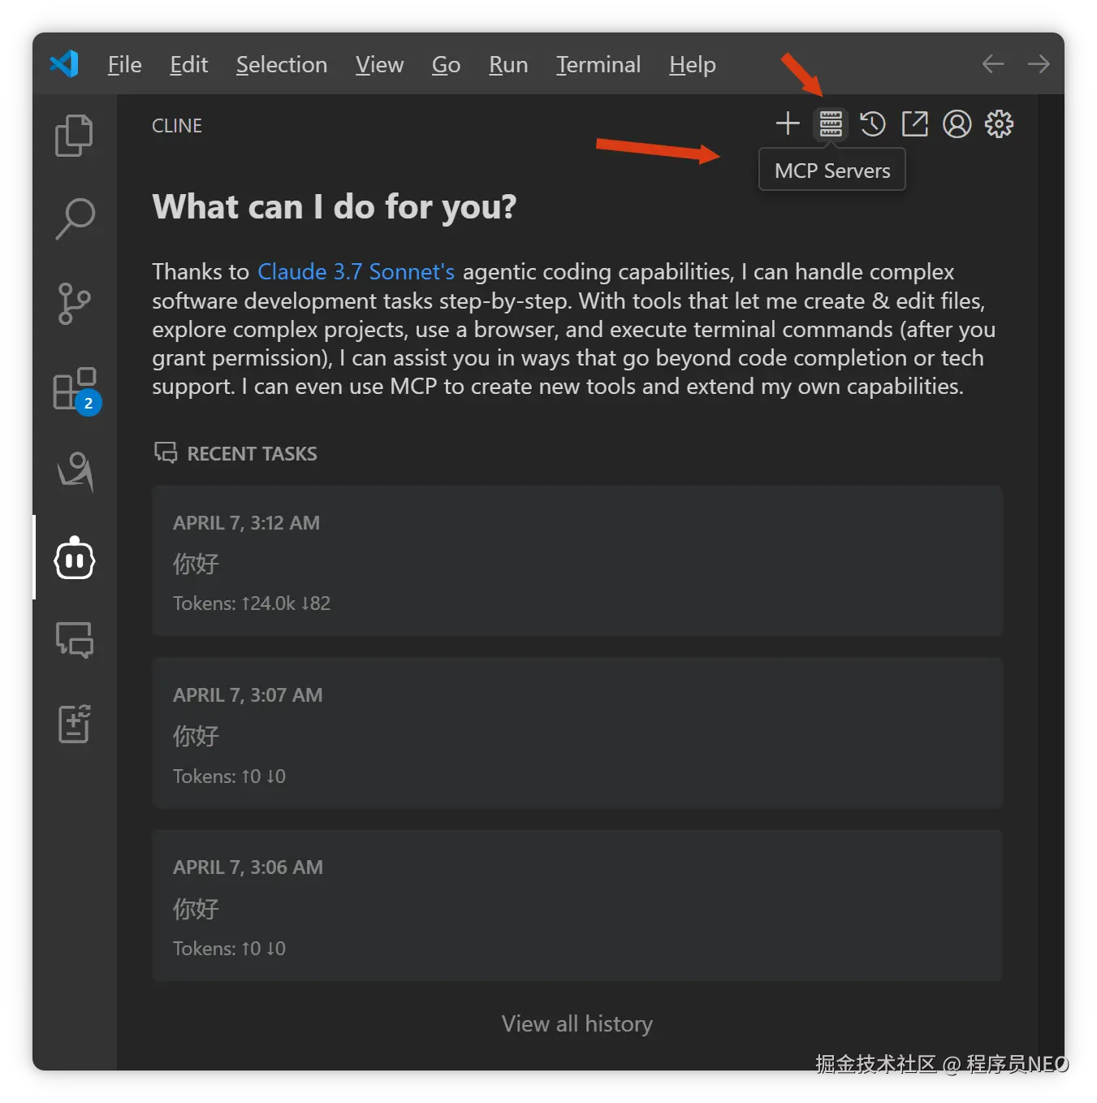Viewport: 1097px width, 1103px height.
Task: Open the Edit menu
Action: point(188,65)
